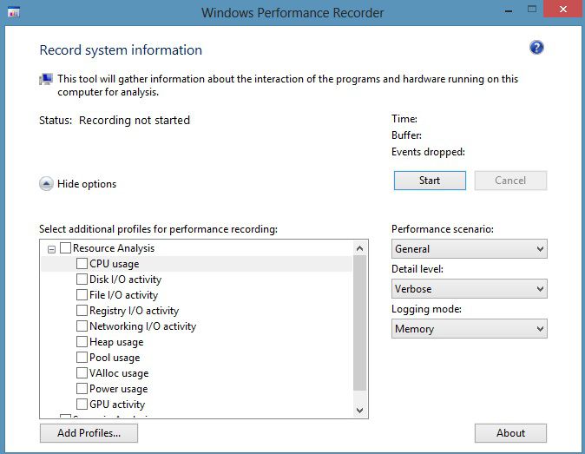Check the GPU activity checkbox
585x454 pixels.
(82, 405)
